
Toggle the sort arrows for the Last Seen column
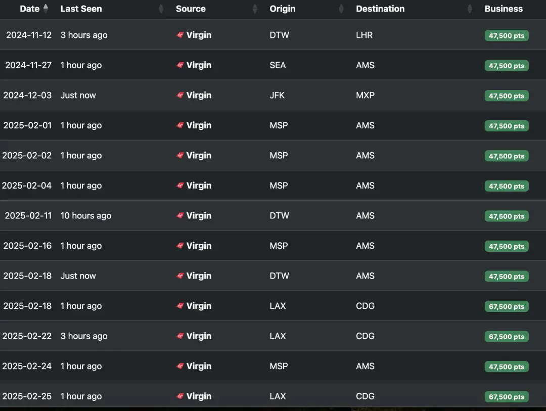tap(161, 9)
